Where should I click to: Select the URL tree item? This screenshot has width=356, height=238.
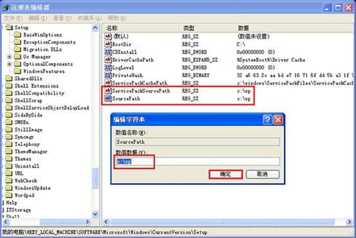pos(19,173)
